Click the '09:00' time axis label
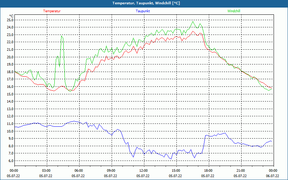The width and height of the screenshot is (288, 180). tap(111, 171)
